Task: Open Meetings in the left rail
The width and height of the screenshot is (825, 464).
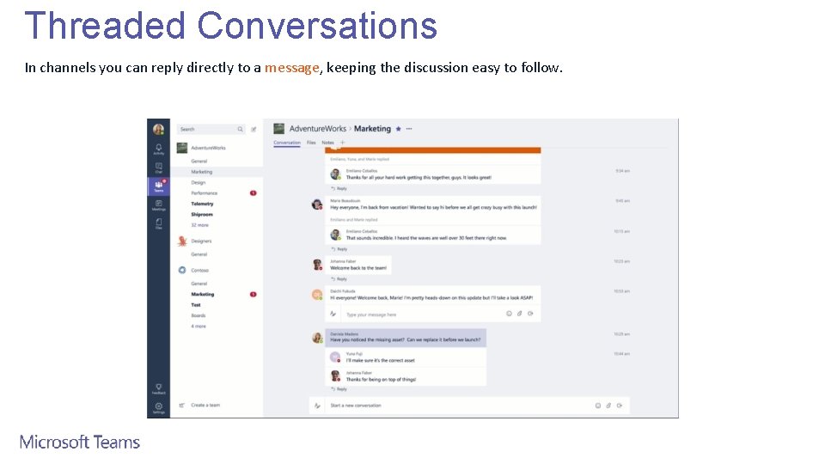Action: click(x=158, y=205)
